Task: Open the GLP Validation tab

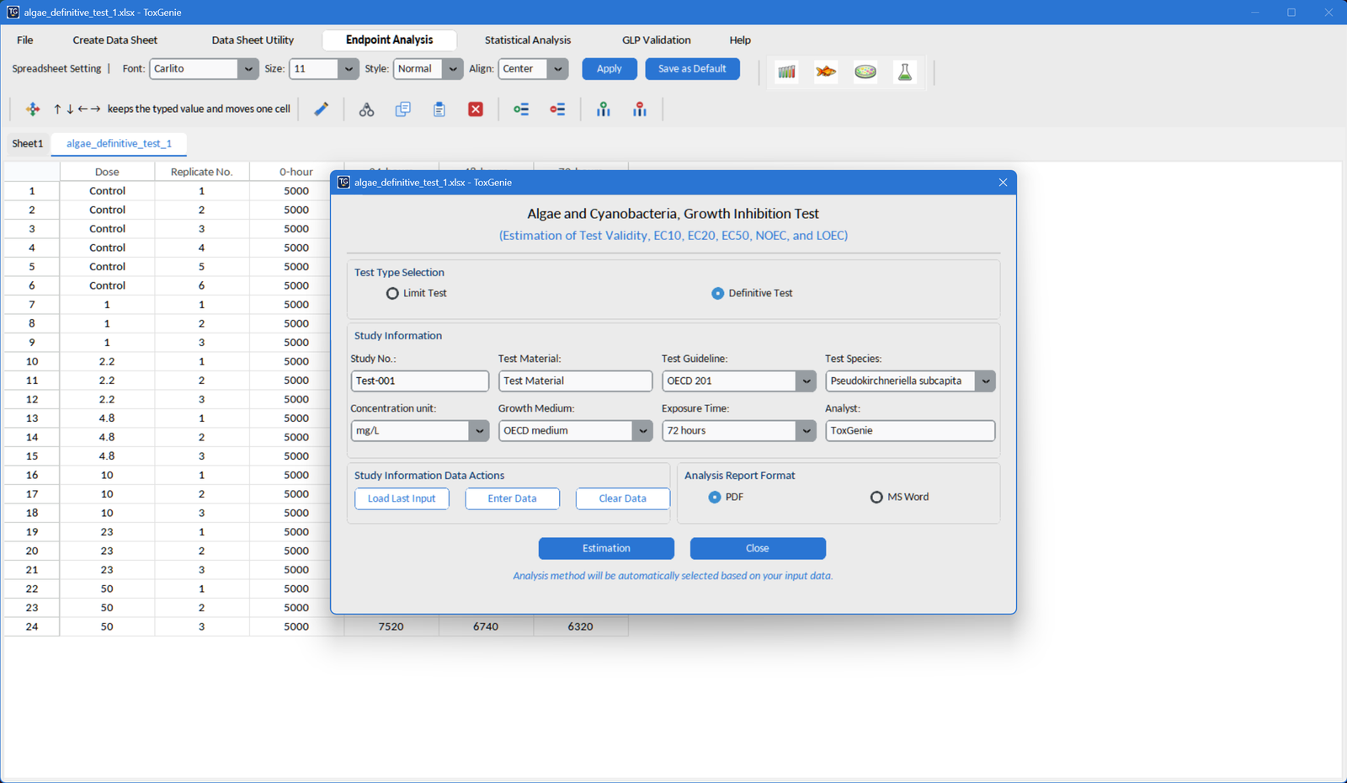Action: tap(656, 40)
